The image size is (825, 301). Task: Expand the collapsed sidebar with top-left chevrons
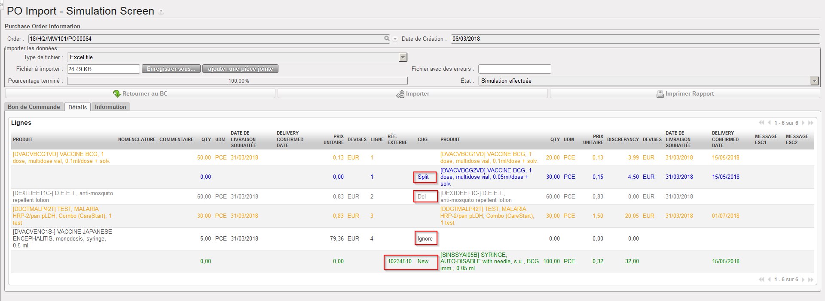(x=2, y=3)
